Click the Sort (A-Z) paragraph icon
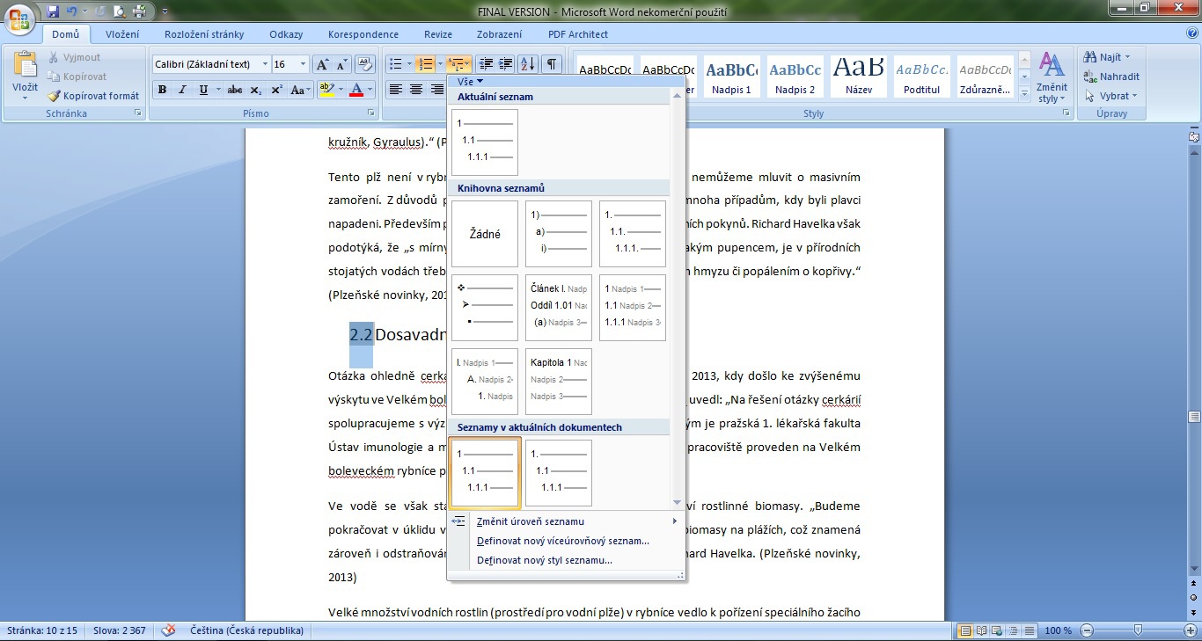Viewport: 1202px width, 641px height. [527, 64]
